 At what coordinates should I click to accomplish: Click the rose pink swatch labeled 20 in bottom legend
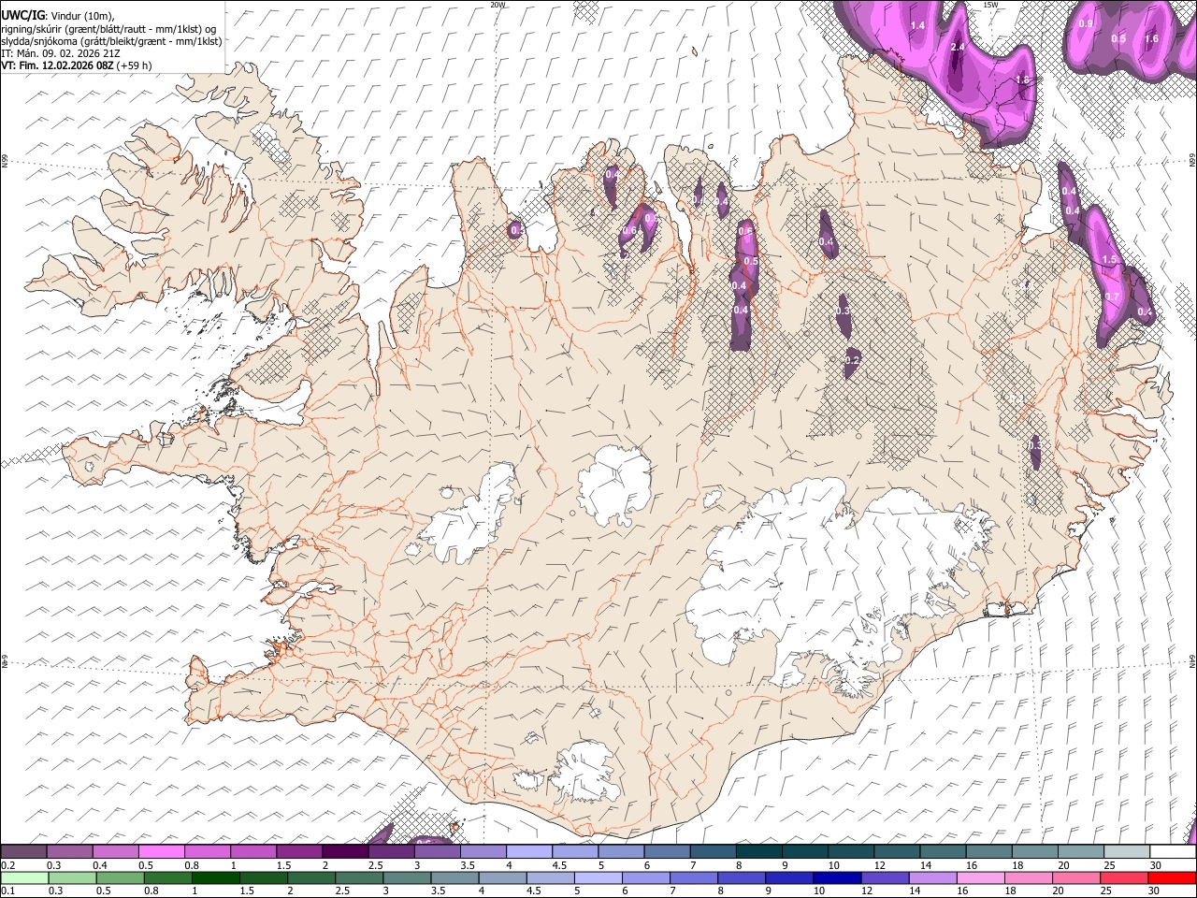pyautogui.click(x=1074, y=878)
